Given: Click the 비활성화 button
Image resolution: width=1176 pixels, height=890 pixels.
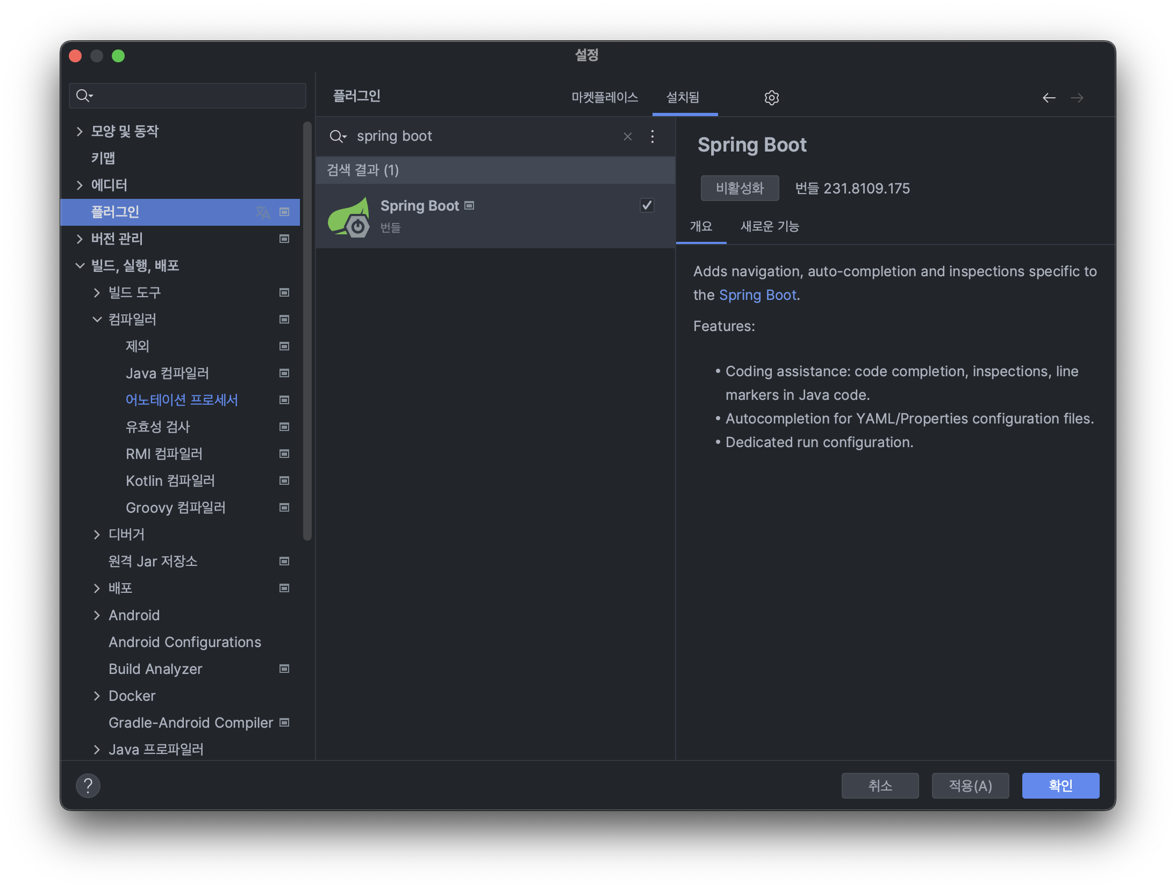Looking at the screenshot, I should point(740,188).
